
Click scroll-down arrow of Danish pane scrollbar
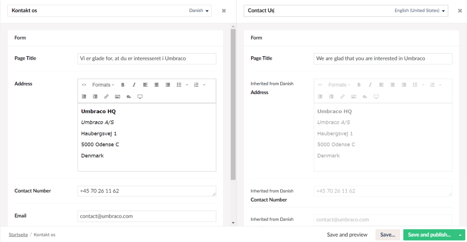tap(233, 223)
